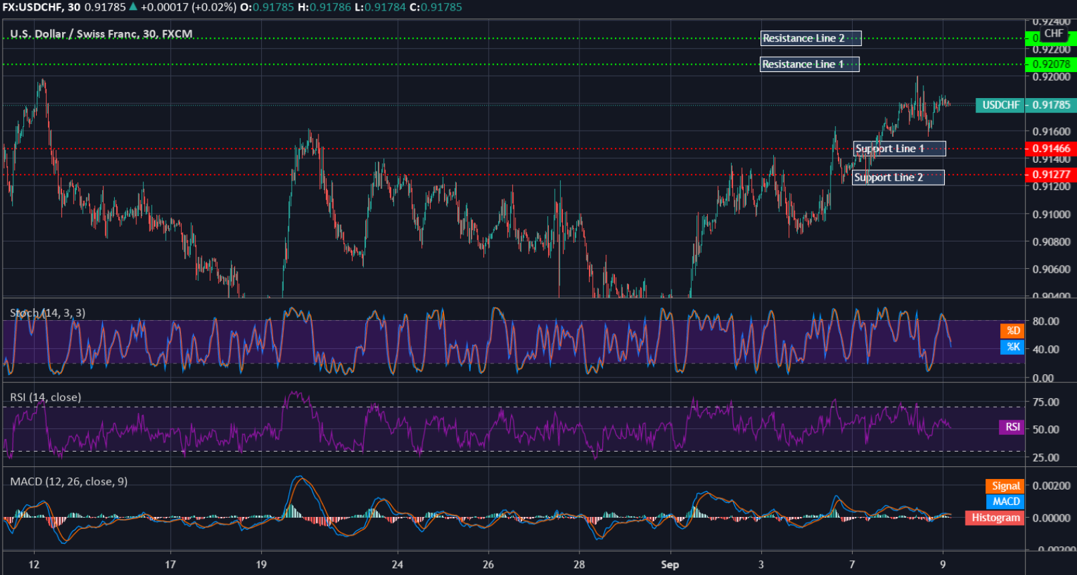
Task: Open the MACD (12, 26, close, 9) legend
Action: coord(69,481)
